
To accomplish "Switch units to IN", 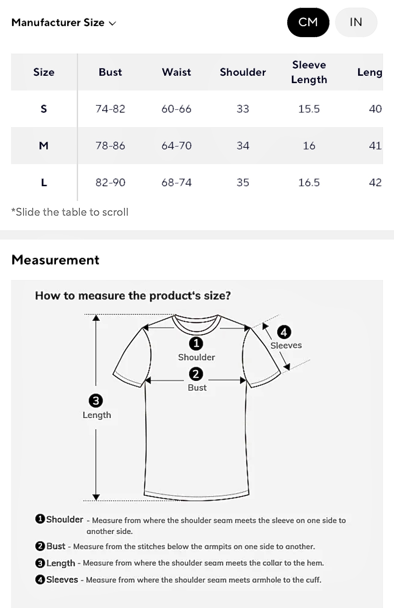I will (x=356, y=22).
